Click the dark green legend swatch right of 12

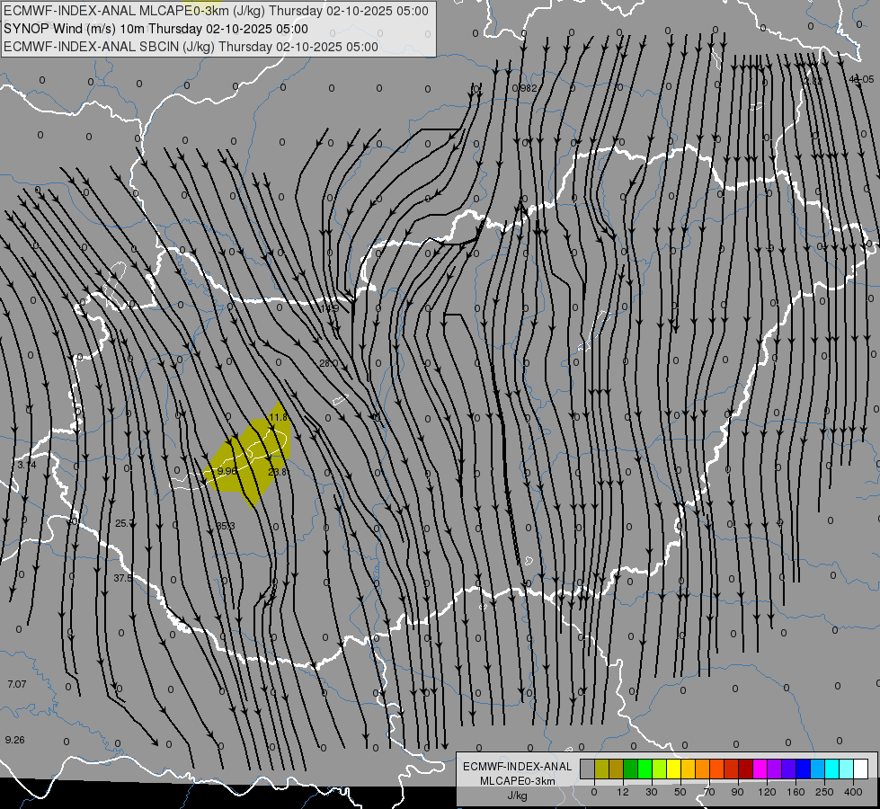click(x=630, y=769)
